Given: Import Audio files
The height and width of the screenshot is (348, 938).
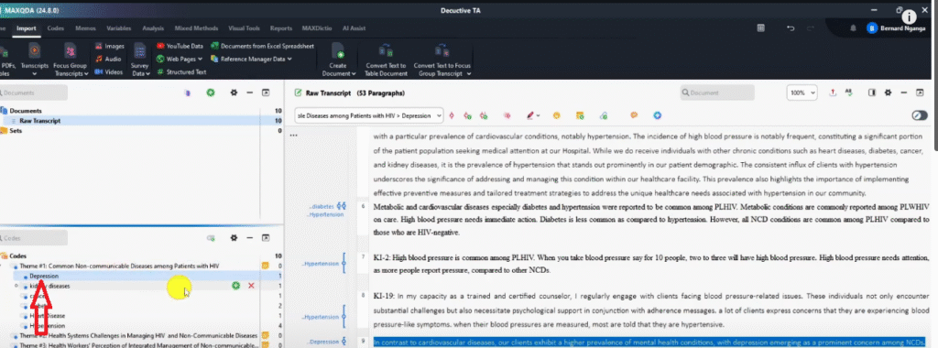Looking at the screenshot, I should 108,59.
